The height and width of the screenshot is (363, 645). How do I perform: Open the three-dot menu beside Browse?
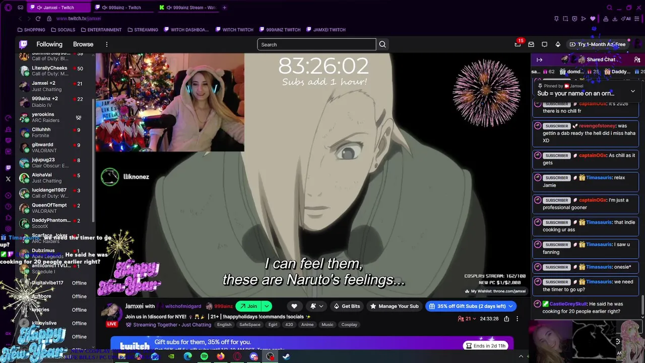[x=107, y=44]
